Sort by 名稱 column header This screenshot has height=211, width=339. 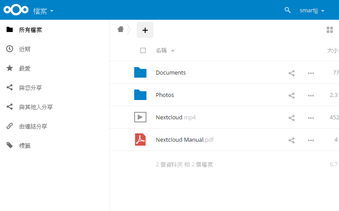(x=161, y=50)
